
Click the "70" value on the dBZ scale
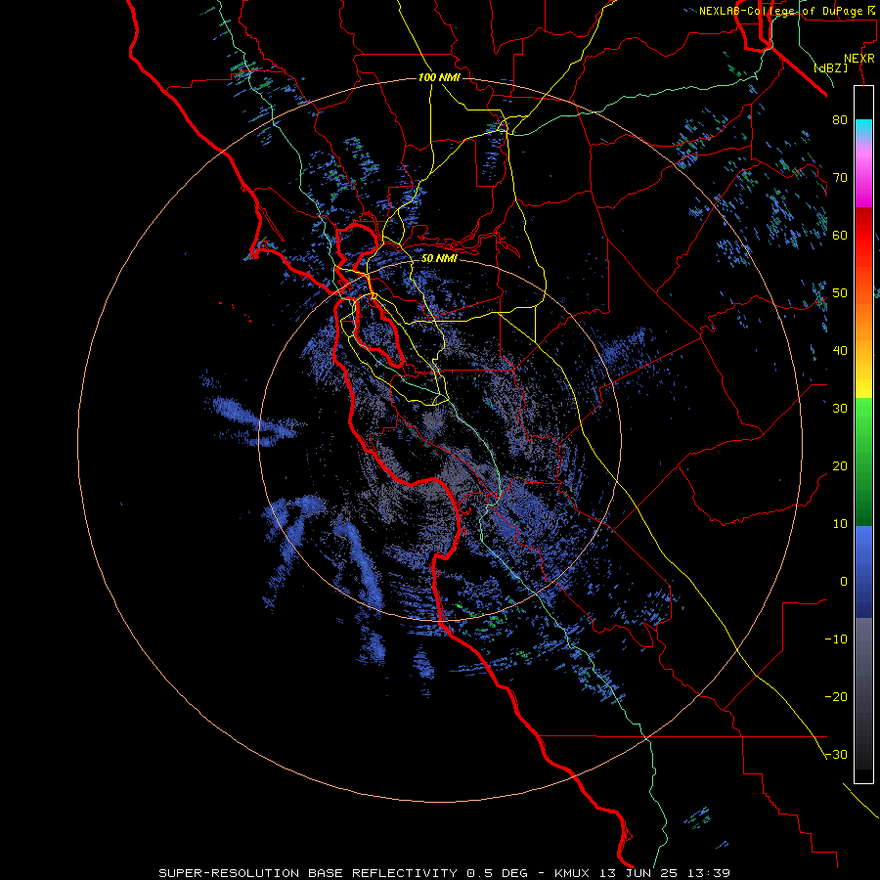(x=840, y=178)
